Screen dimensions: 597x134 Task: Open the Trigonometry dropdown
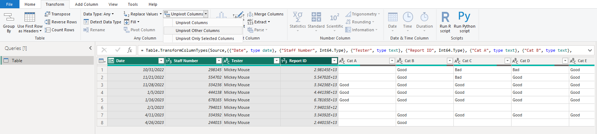tap(363, 14)
